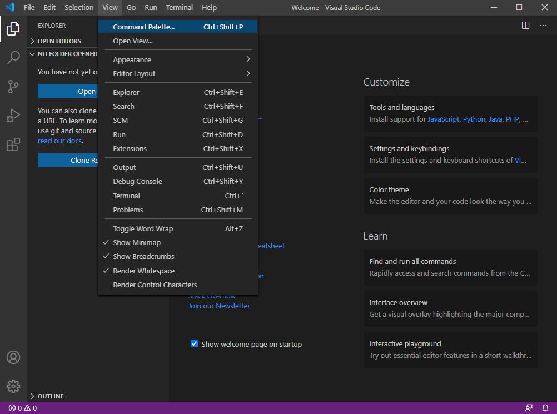
Task: Open the Manage gear icon
Action: pos(13,386)
